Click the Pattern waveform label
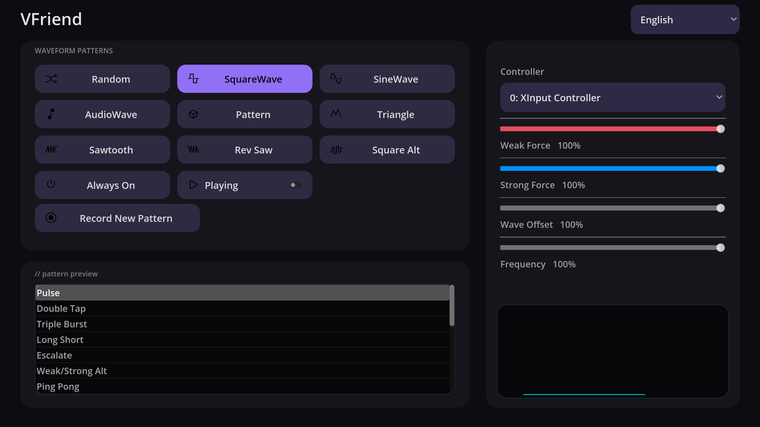The height and width of the screenshot is (427, 760). point(253,114)
